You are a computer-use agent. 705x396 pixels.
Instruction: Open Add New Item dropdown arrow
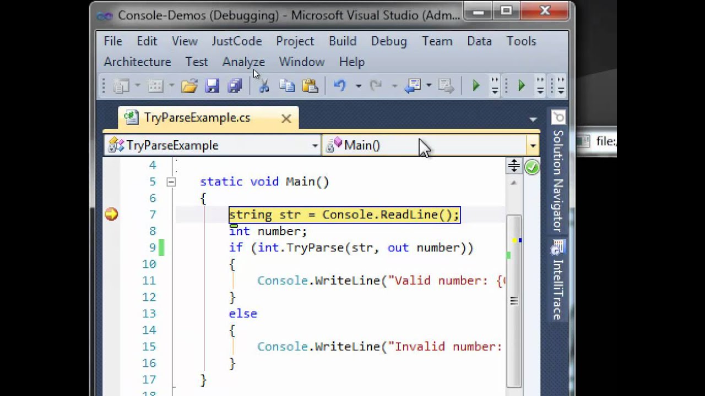tap(171, 86)
